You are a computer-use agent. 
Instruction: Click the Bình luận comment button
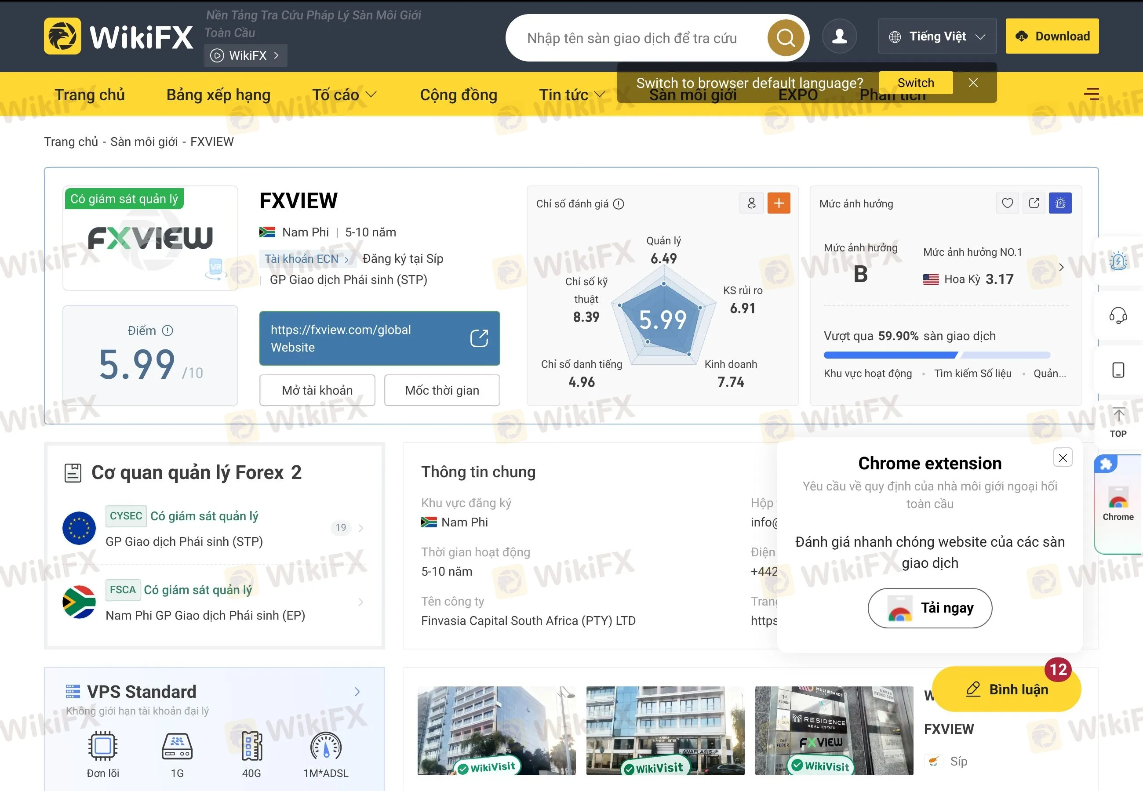pyautogui.click(x=1006, y=689)
